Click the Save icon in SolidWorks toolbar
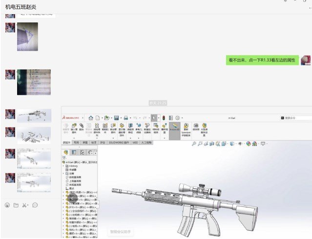Viewport: 312px width, 239px height. [116, 118]
